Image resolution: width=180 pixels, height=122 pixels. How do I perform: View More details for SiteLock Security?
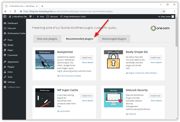(156, 101)
